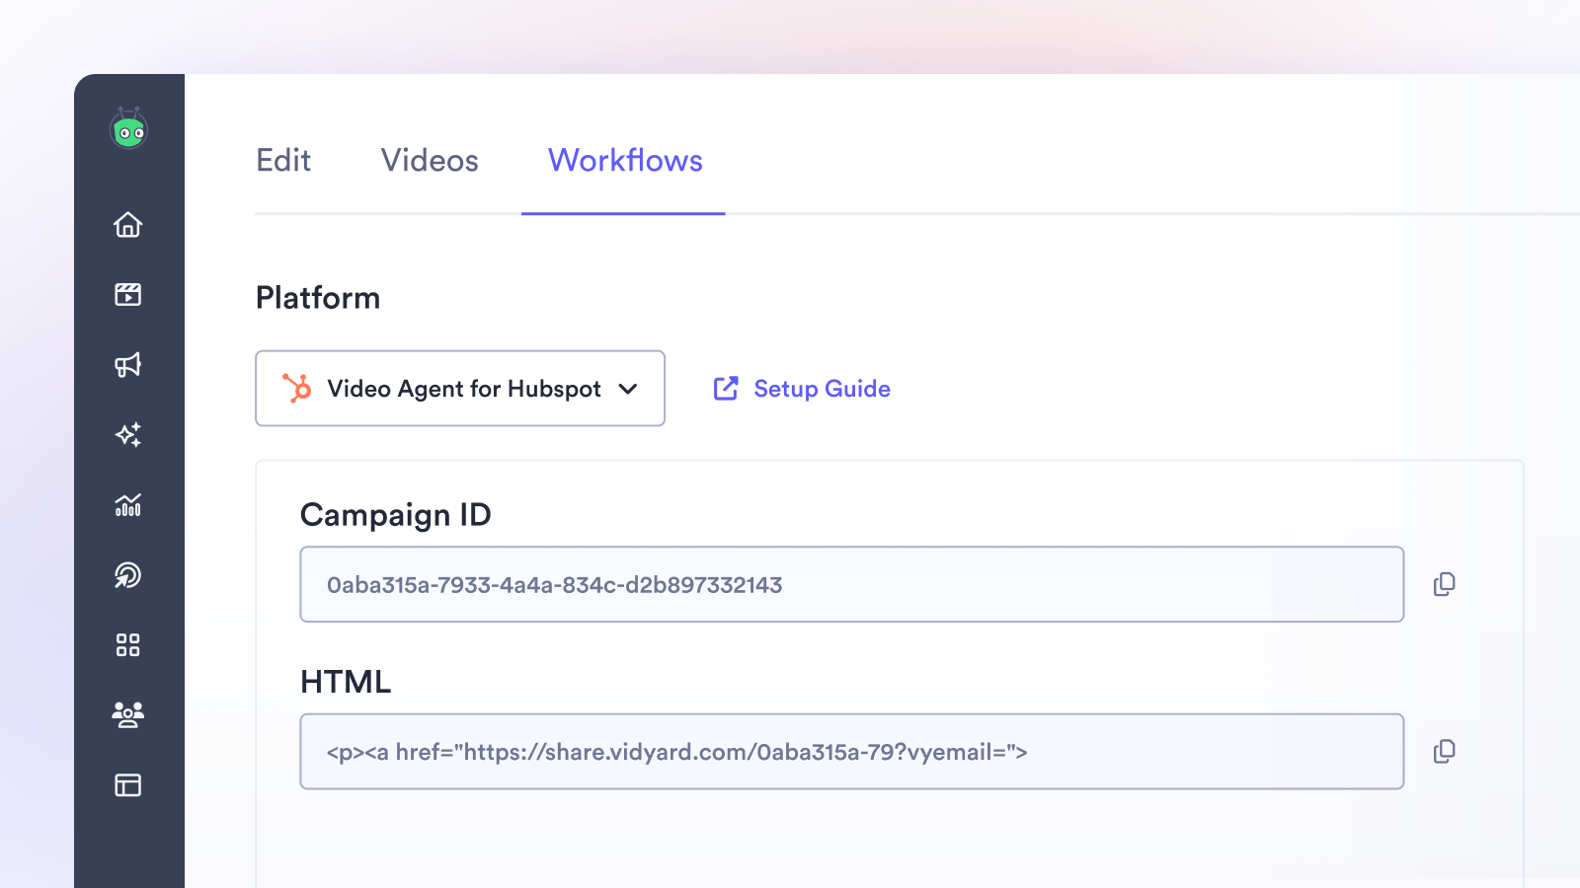1580x888 pixels.
Task: Open the Setup Guide link
Action: [822, 389]
